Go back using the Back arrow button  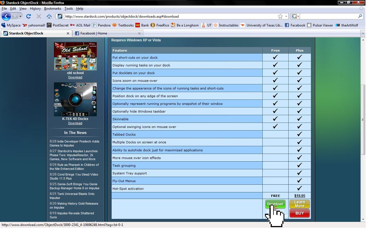pyautogui.click(x=6, y=16)
